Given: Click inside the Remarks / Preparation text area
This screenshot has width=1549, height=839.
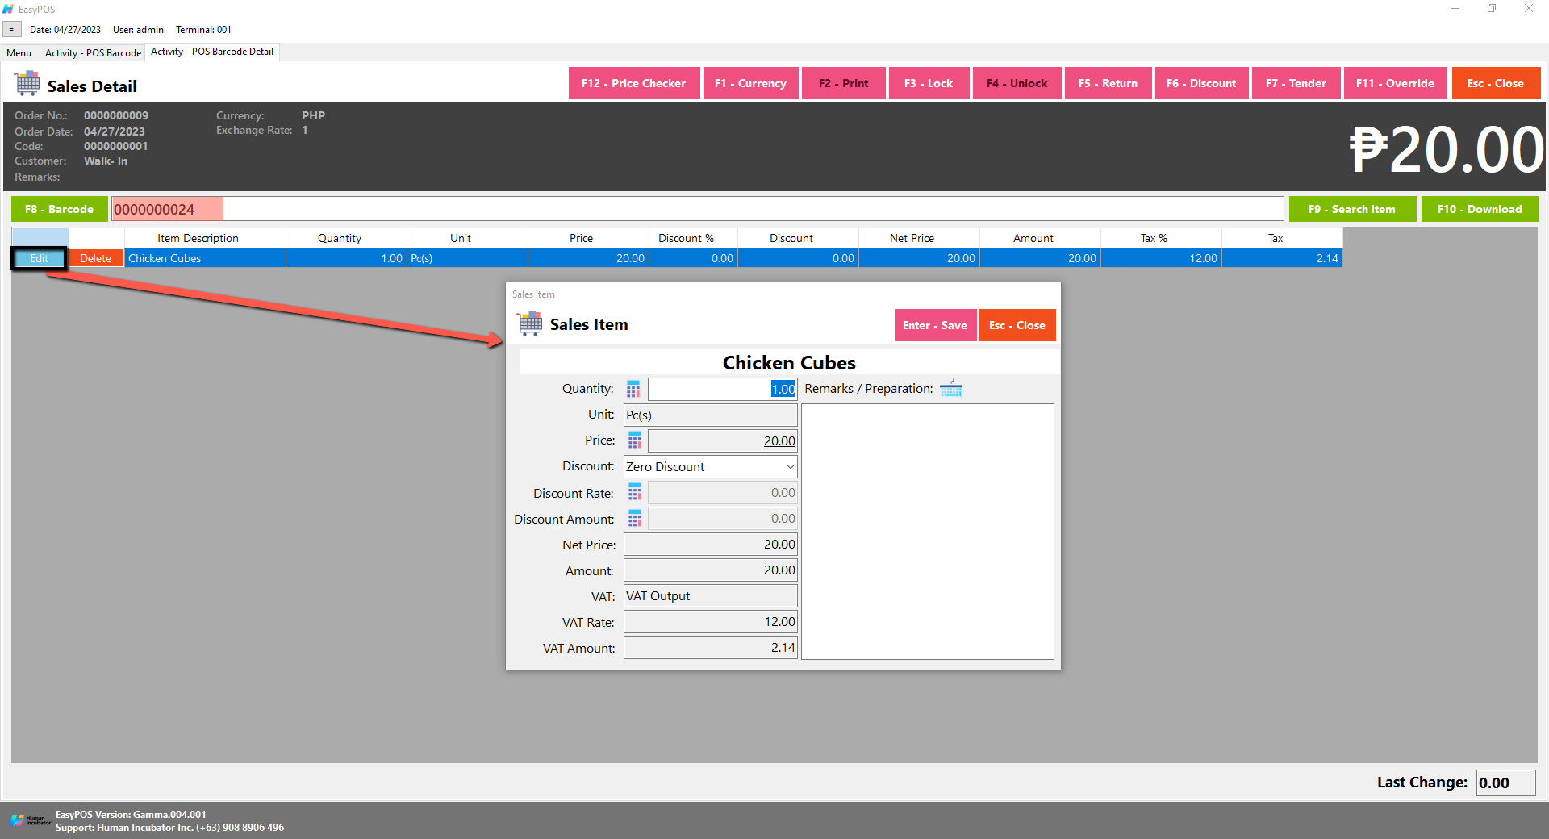Looking at the screenshot, I should pyautogui.click(x=927, y=531).
